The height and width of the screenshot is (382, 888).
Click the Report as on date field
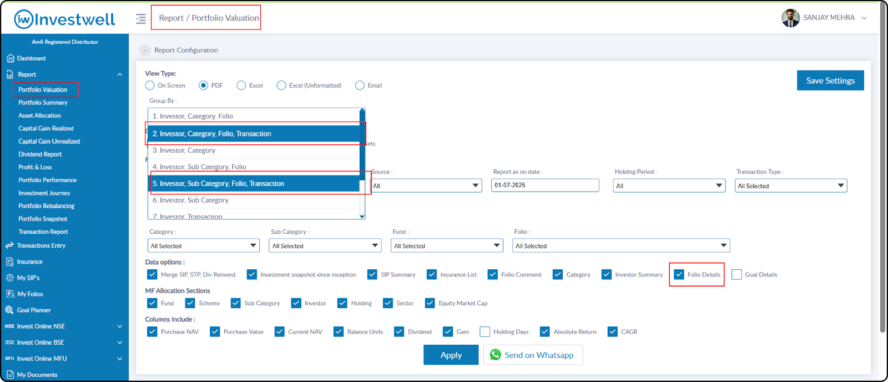545,185
